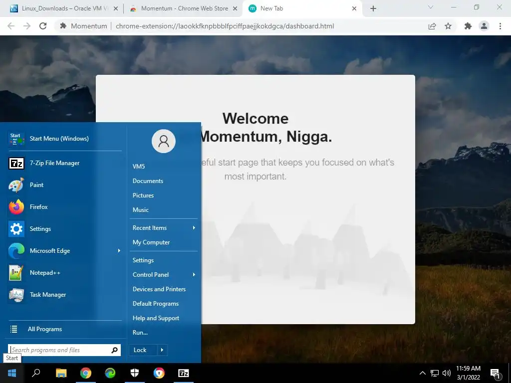The image size is (511, 383).
Task: Open Devices and Printers
Action: coord(159,289)
